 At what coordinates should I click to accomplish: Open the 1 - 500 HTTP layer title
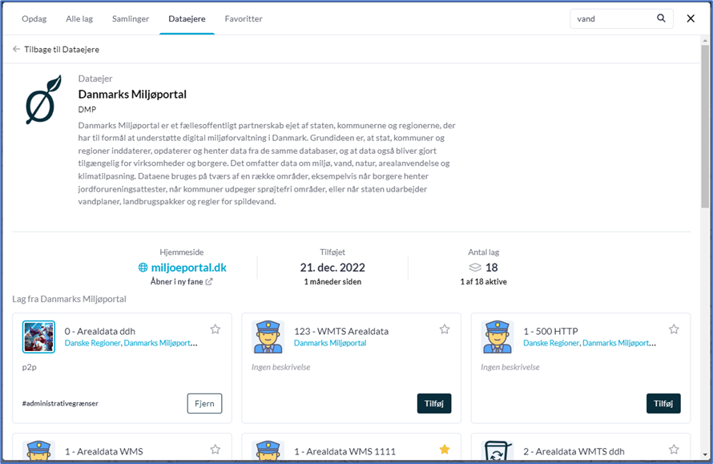coord(550,331)
